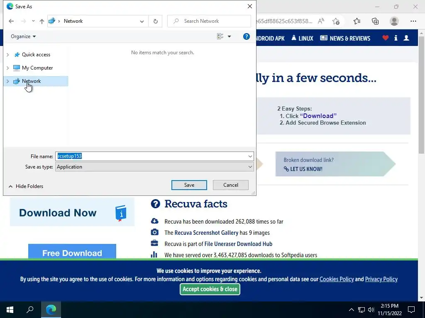Open the notification center icon
This screenshot has width=425, height=318.
[411, 310]
